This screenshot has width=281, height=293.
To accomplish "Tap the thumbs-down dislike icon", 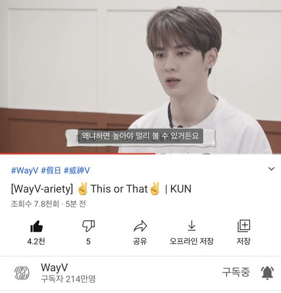I will click(88, 226).
